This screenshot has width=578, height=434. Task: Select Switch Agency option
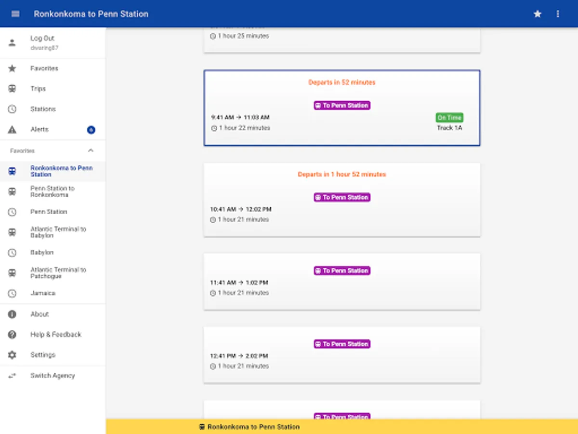[53, 375]
